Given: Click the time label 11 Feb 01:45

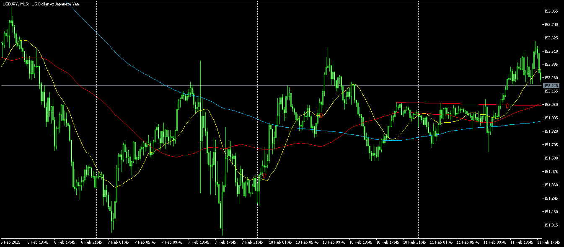Looking at the screenshot, I should pos(441,242).
